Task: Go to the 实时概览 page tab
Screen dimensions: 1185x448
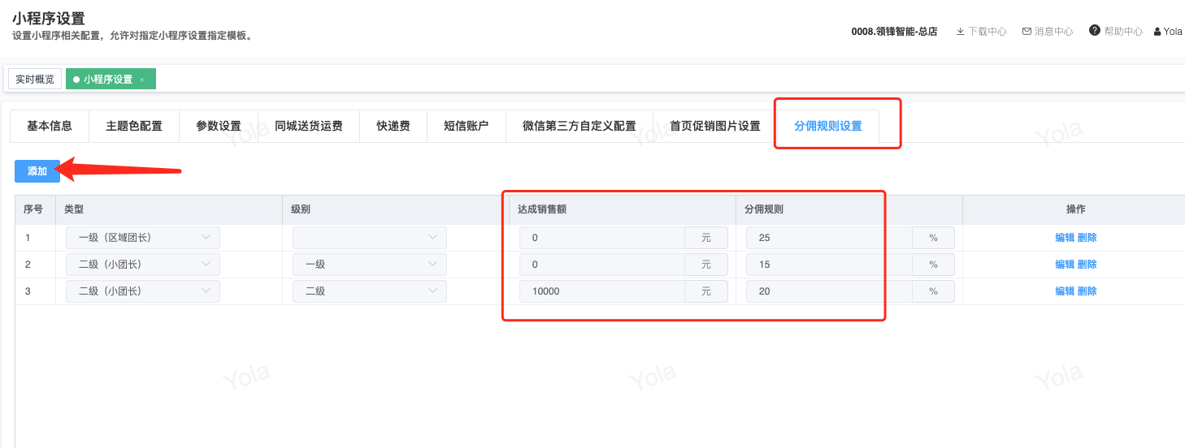Action: pos(35,80)
